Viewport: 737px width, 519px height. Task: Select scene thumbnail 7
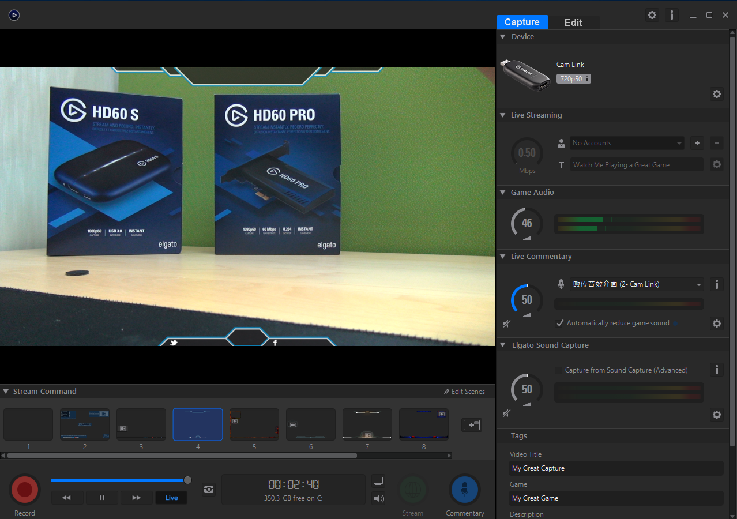[367, 424]
